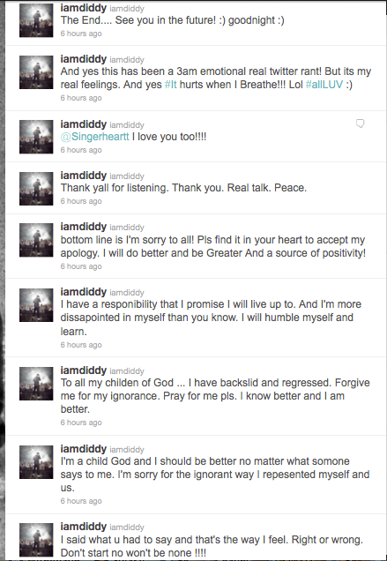
Task: Open '6 hours ago' timestamp of 'The End' tweet
Action: point(81,34)
